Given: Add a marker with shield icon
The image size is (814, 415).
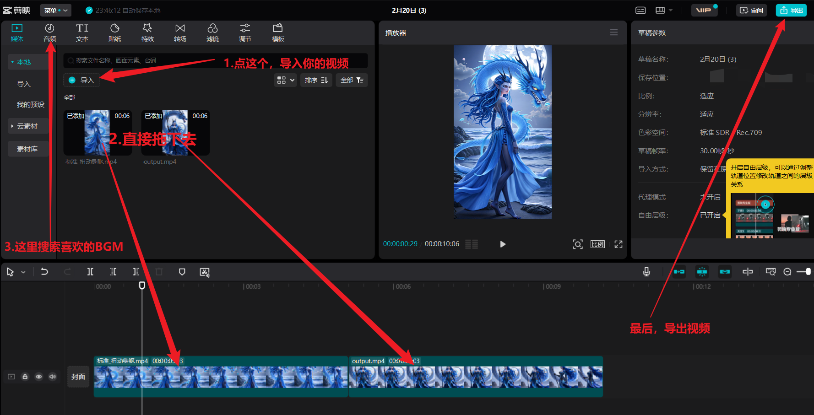Looking at the screenshot, I should pos(182,272).
